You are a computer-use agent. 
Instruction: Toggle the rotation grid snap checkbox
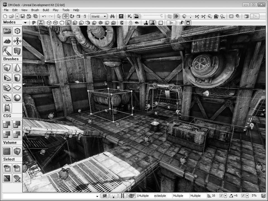pyautogui.click(x=243, y=196)
